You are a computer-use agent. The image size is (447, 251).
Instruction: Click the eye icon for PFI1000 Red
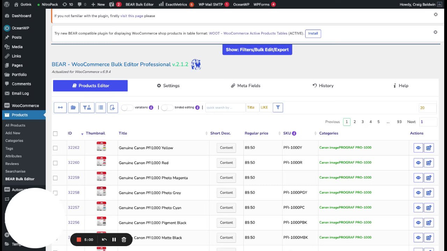click(418, 163)
